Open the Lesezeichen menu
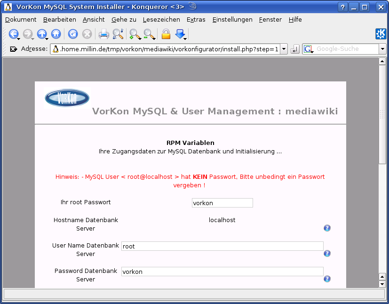The width and height of the screenshot is (389, 304). coord(161,20)
